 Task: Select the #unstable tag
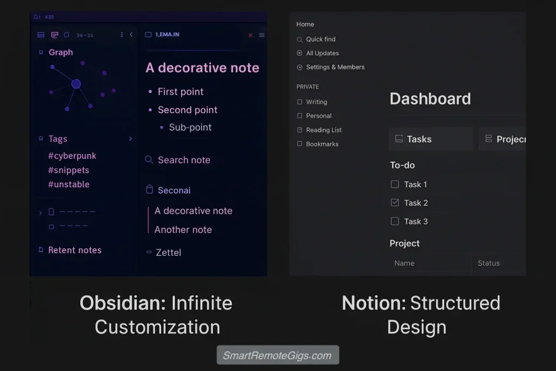point(69,184)
